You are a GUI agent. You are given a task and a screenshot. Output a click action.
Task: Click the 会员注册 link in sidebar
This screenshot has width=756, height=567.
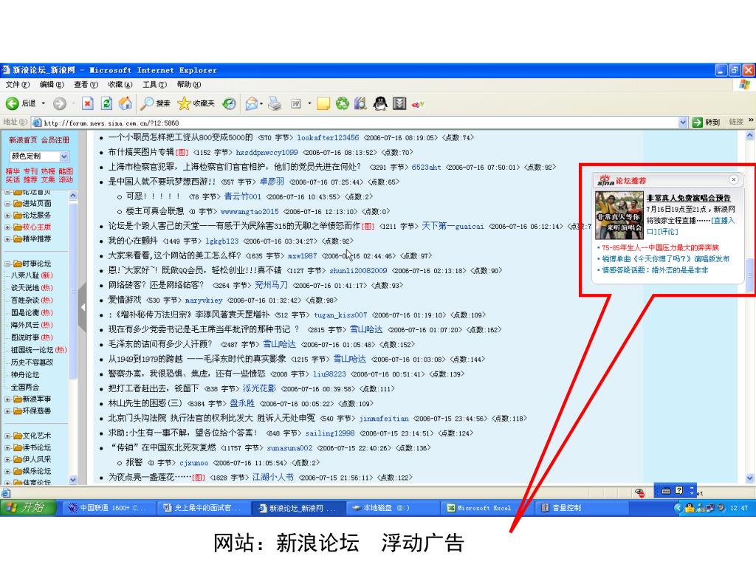click(x=55, y=140)
